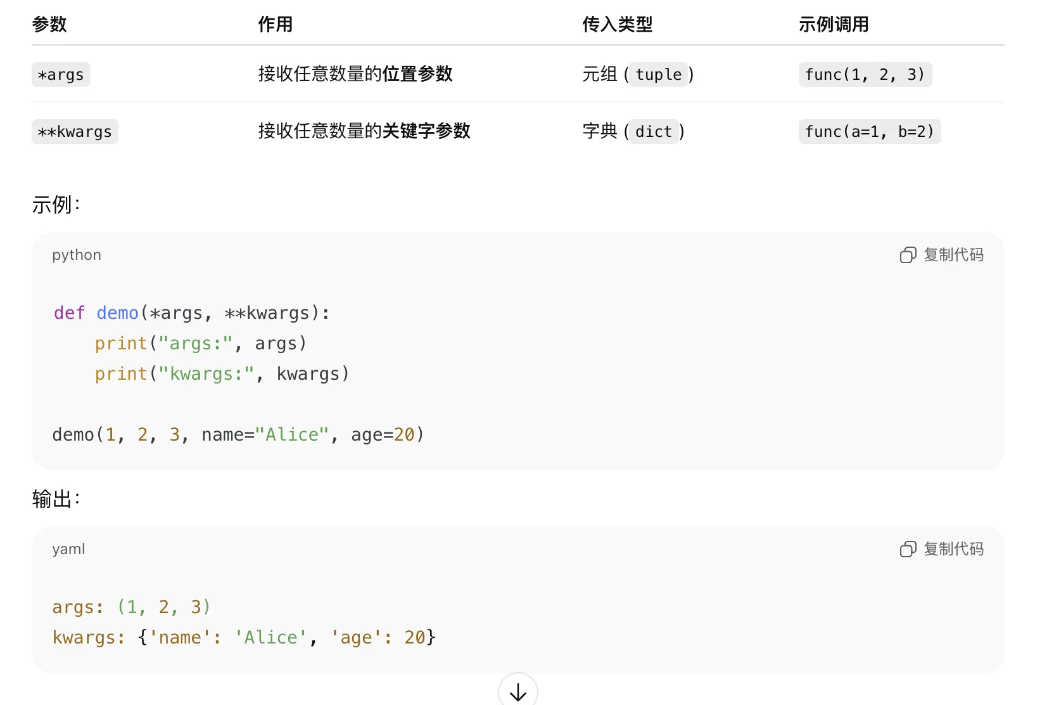The width and height of the screenshot is (1054, 705).
Task: Click the 传入类型 column header
Action: tap(617, 25)
